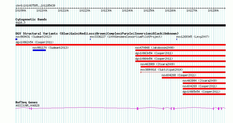Image resolution: width=233 pixels, height=123 pixels.
Task: Click the 101110k ruler tick label
Action: tap(63, 10)
